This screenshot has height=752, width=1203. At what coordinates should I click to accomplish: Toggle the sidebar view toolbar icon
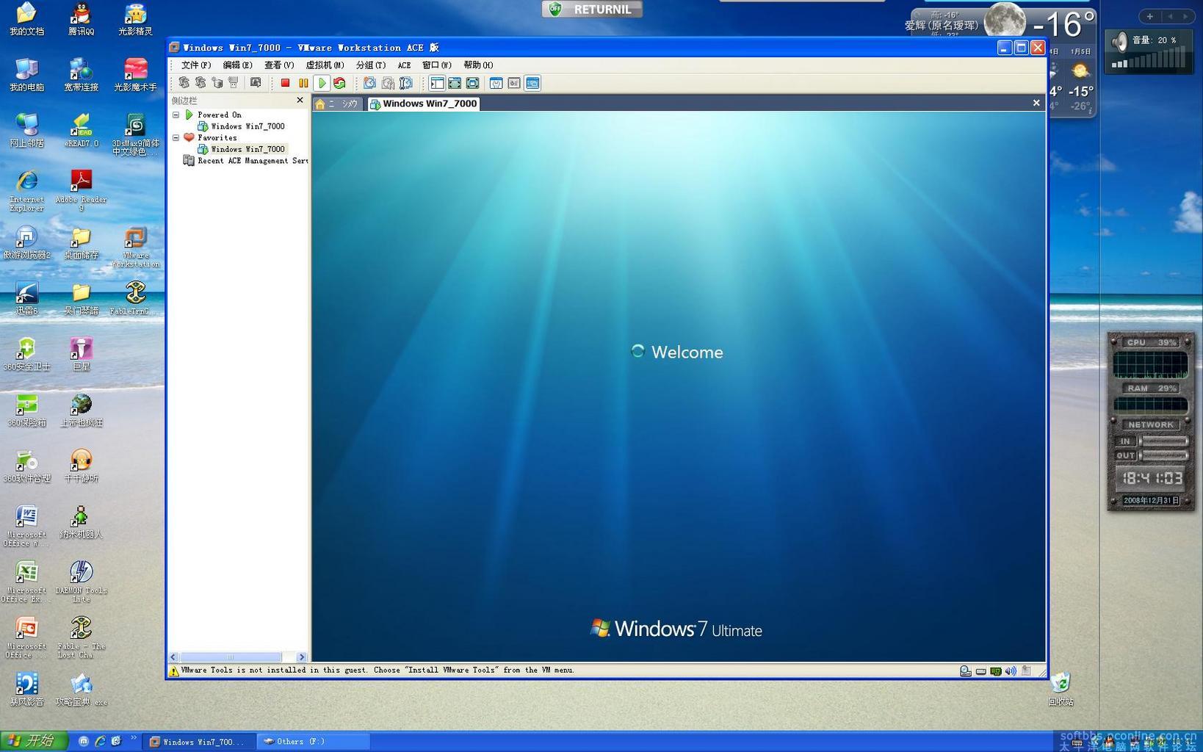click(437, 83)
